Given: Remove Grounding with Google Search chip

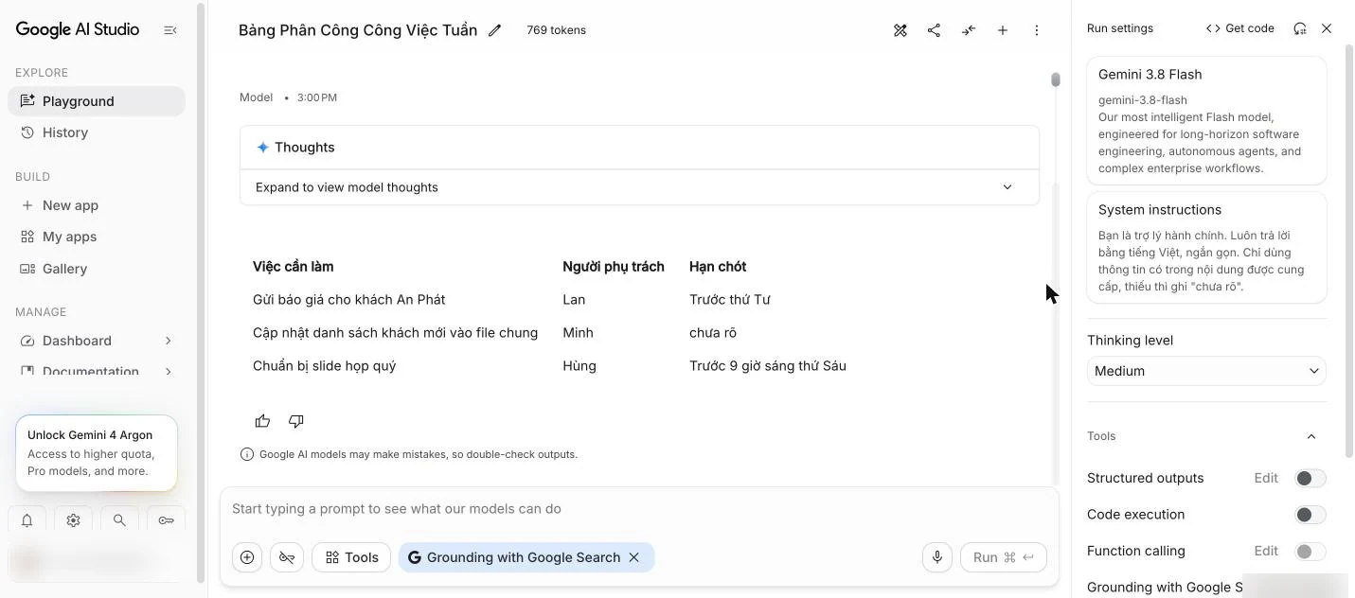Looking at the screenshot, I should [x=634, y=557].
